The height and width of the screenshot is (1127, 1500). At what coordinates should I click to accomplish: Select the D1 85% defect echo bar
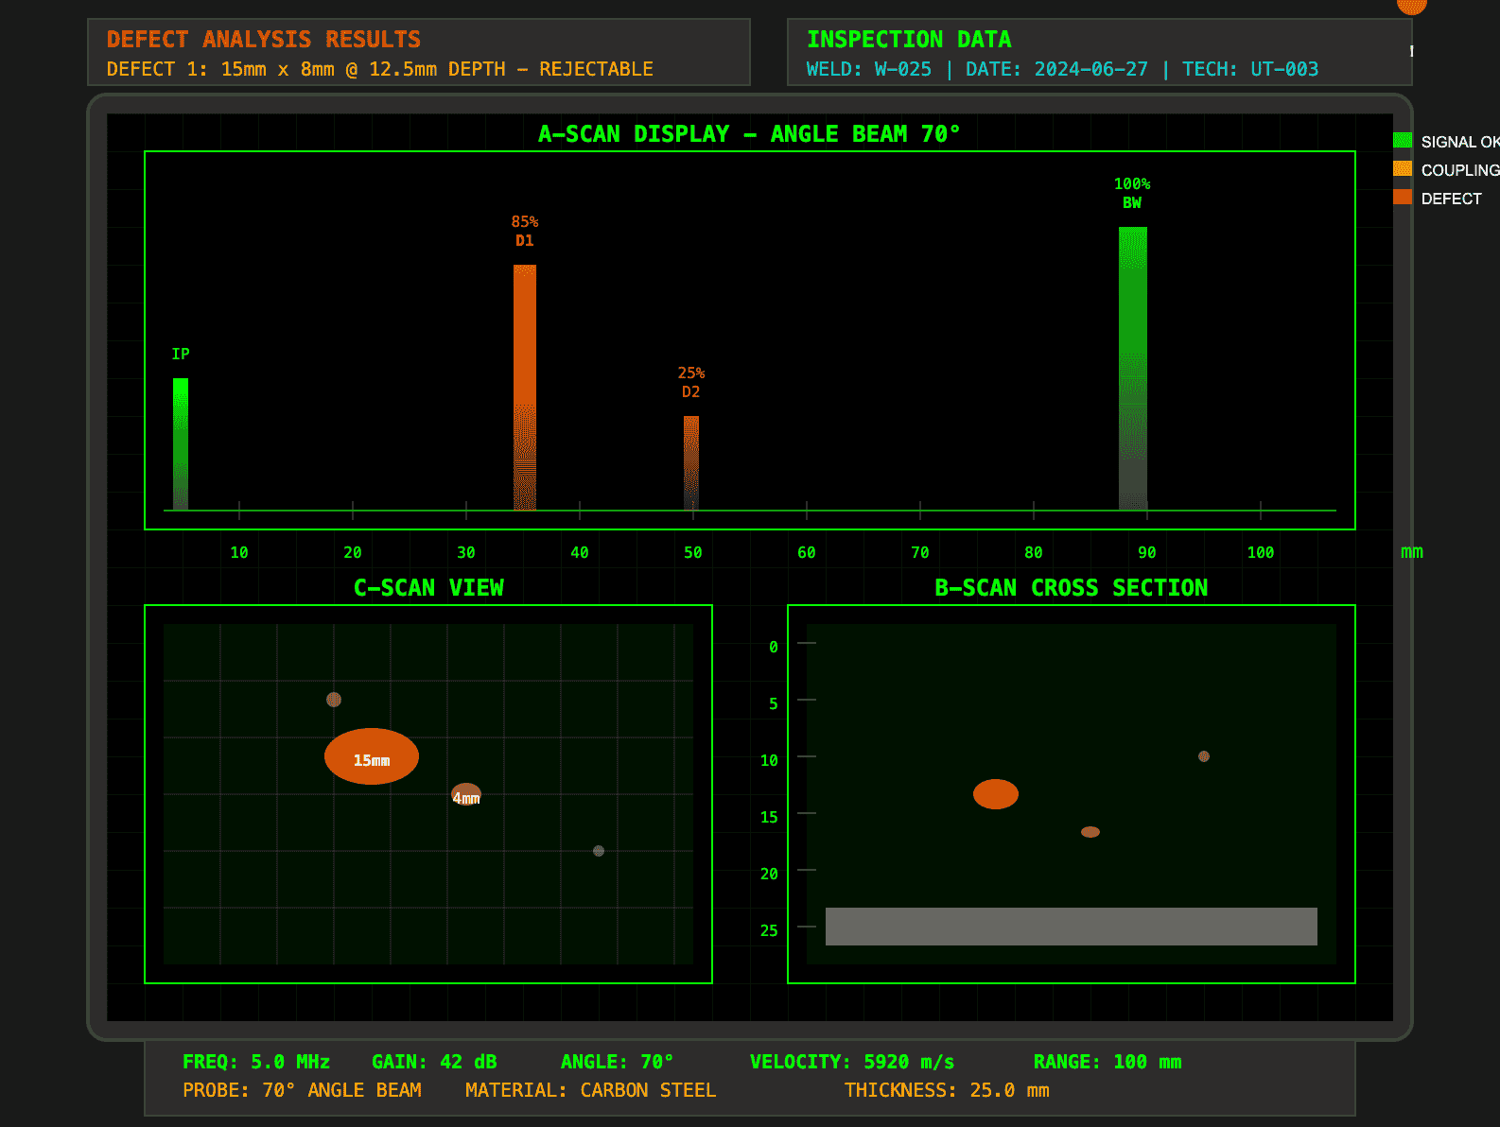525,388
